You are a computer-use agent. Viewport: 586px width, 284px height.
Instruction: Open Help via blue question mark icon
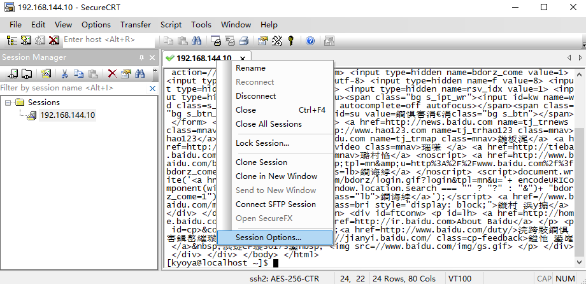click(x=310, y=40)
